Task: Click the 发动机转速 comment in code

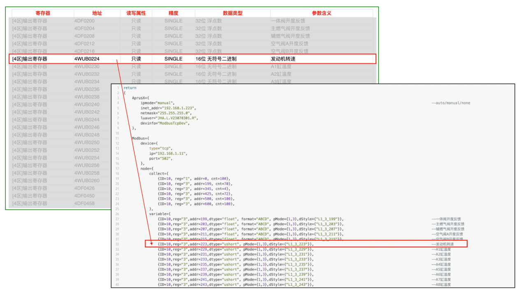Action: [x=442, y=245]
